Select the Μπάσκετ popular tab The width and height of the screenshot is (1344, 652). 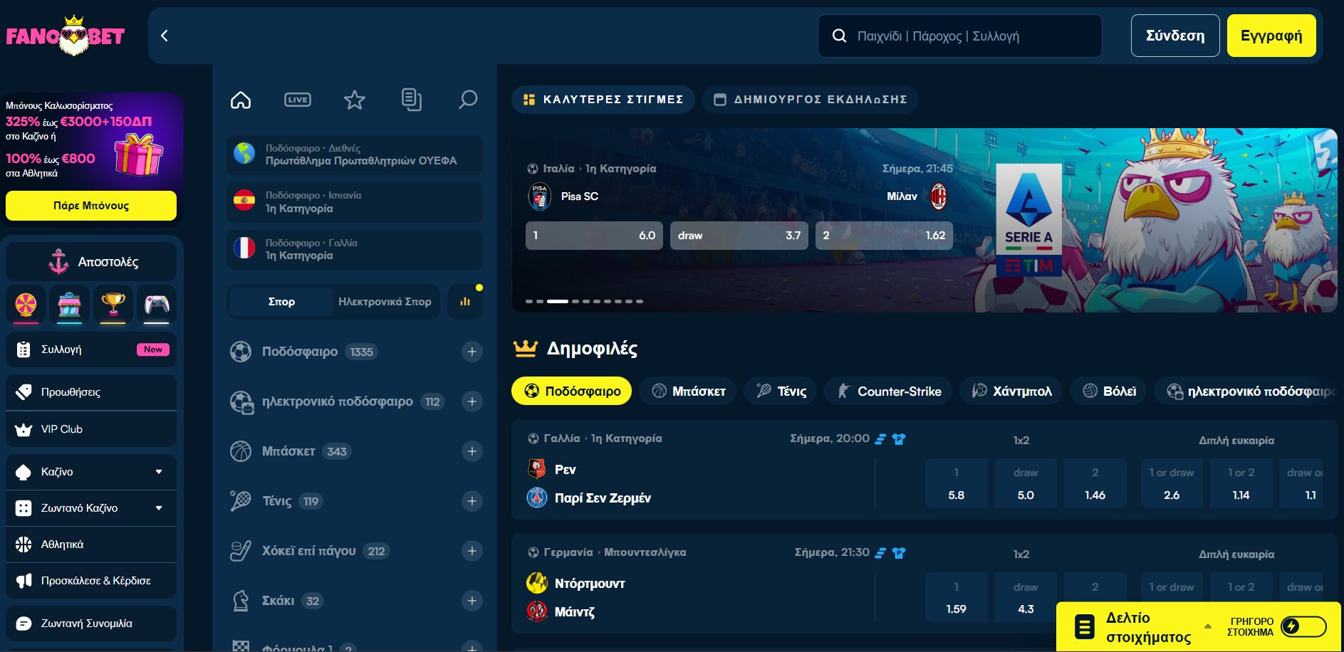688,391
